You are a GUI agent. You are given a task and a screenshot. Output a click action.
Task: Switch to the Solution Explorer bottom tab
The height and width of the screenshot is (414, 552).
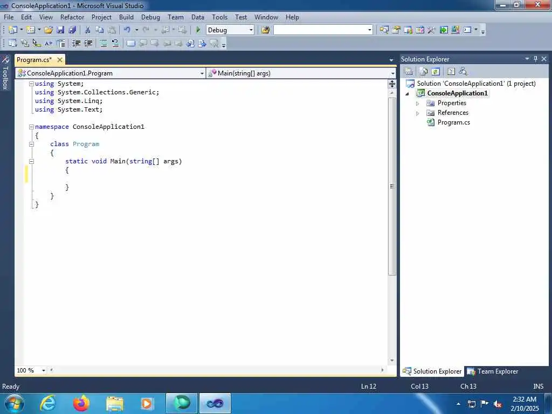[x=432, y=371]
